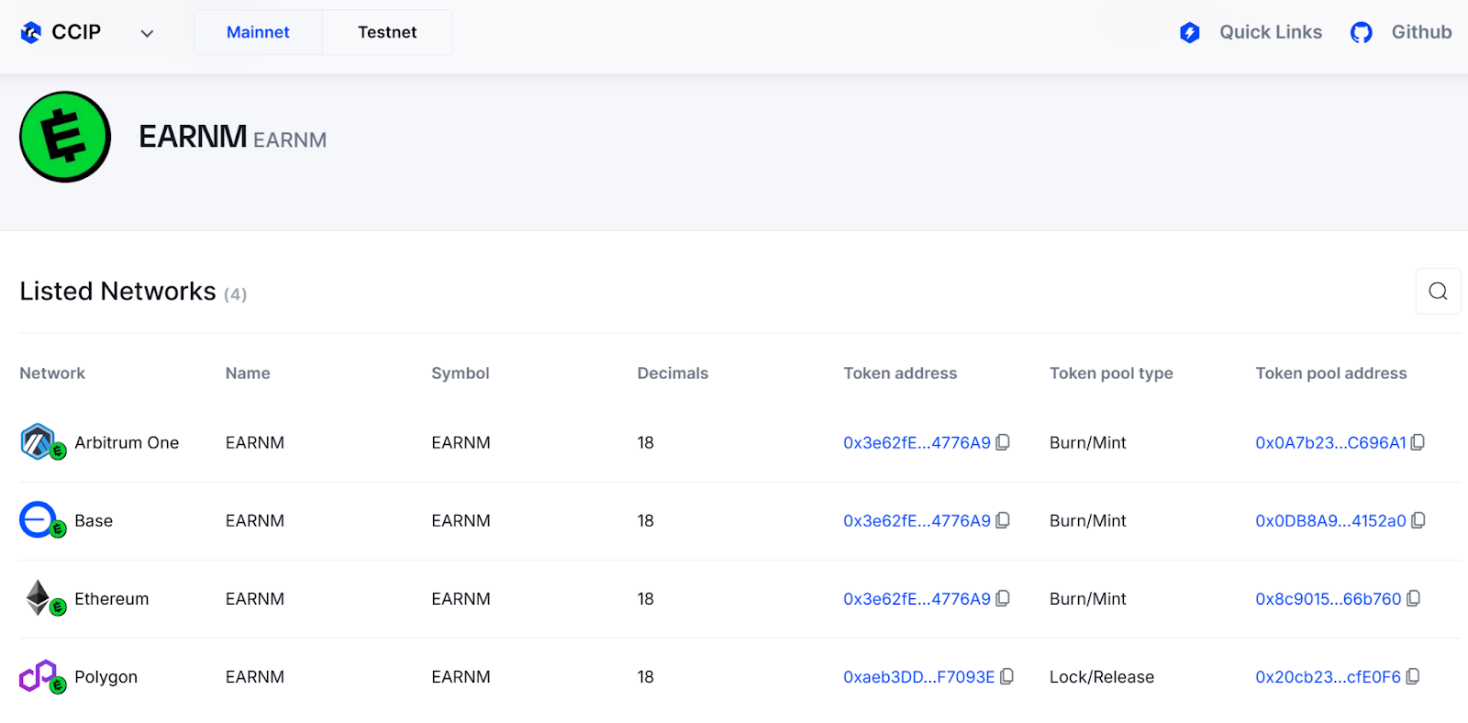Select the Polygon network name
Image resolution: width=1468 pixels, height=723 pixels.
pyautogui.click(x=106, y=677)
